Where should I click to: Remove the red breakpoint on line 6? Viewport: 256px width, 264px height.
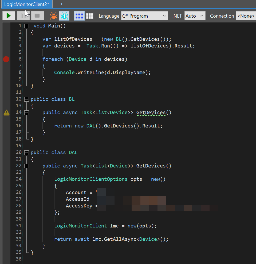[x=6, y=59]
